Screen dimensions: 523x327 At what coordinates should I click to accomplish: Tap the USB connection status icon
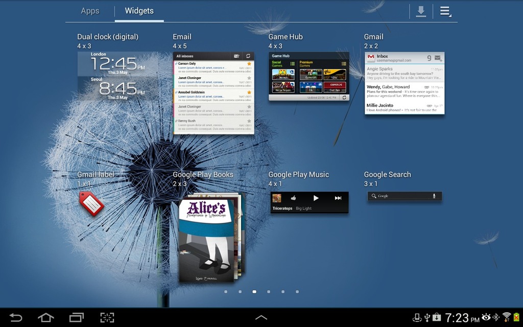coord(427,317)
